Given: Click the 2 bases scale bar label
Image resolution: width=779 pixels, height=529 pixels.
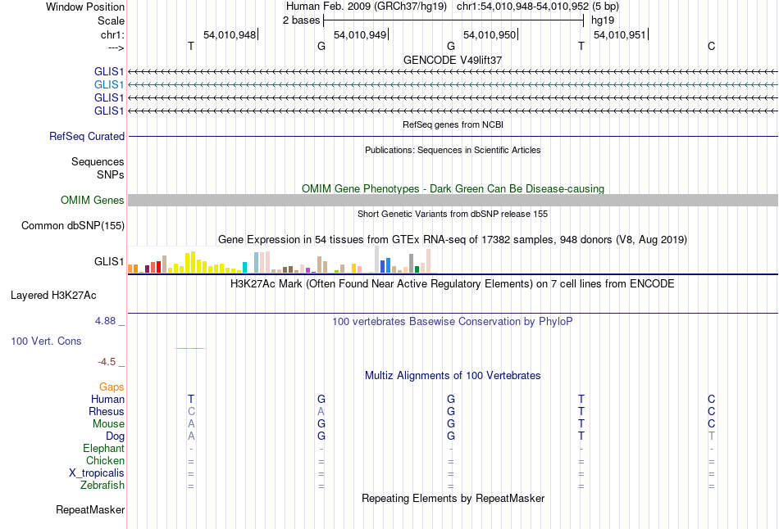Looking at the screenshot, I should (302, 20).
